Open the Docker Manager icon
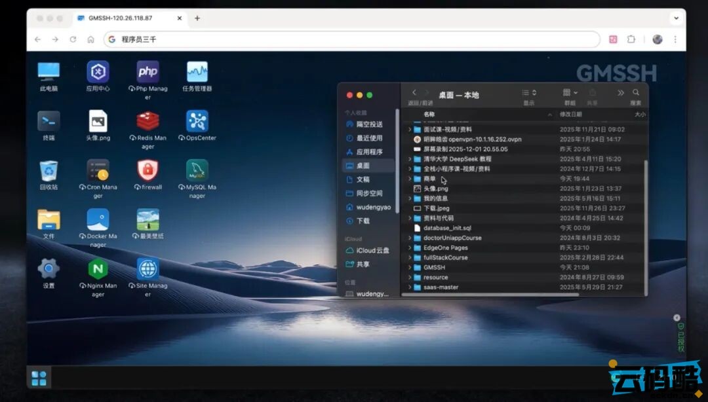This screenshot has width=708, height=402. coord(98,221)
